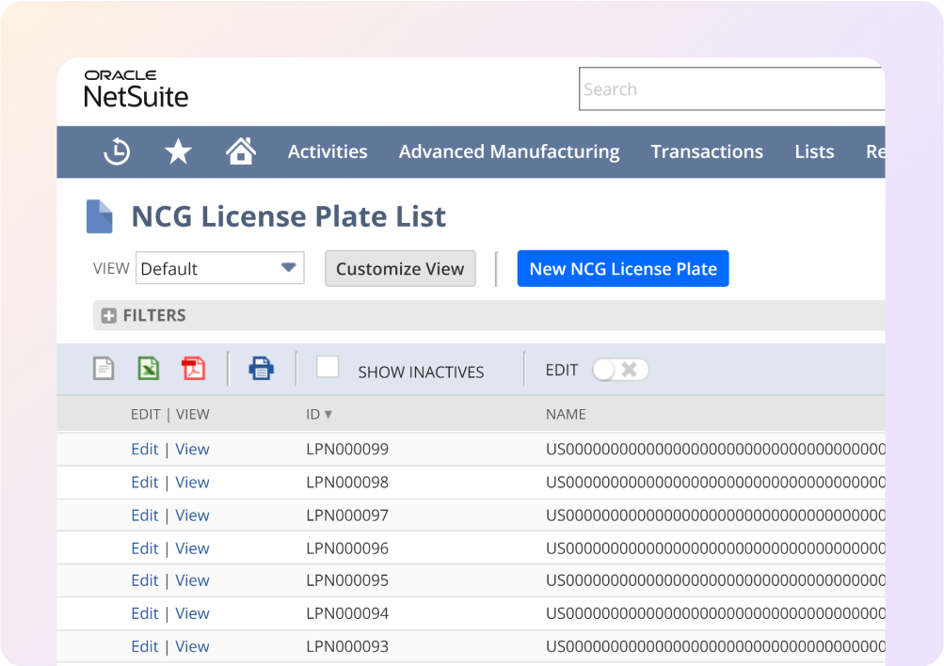Select ID cell LPN000097
Screen dimensions: 944x666
coord(347,515)
